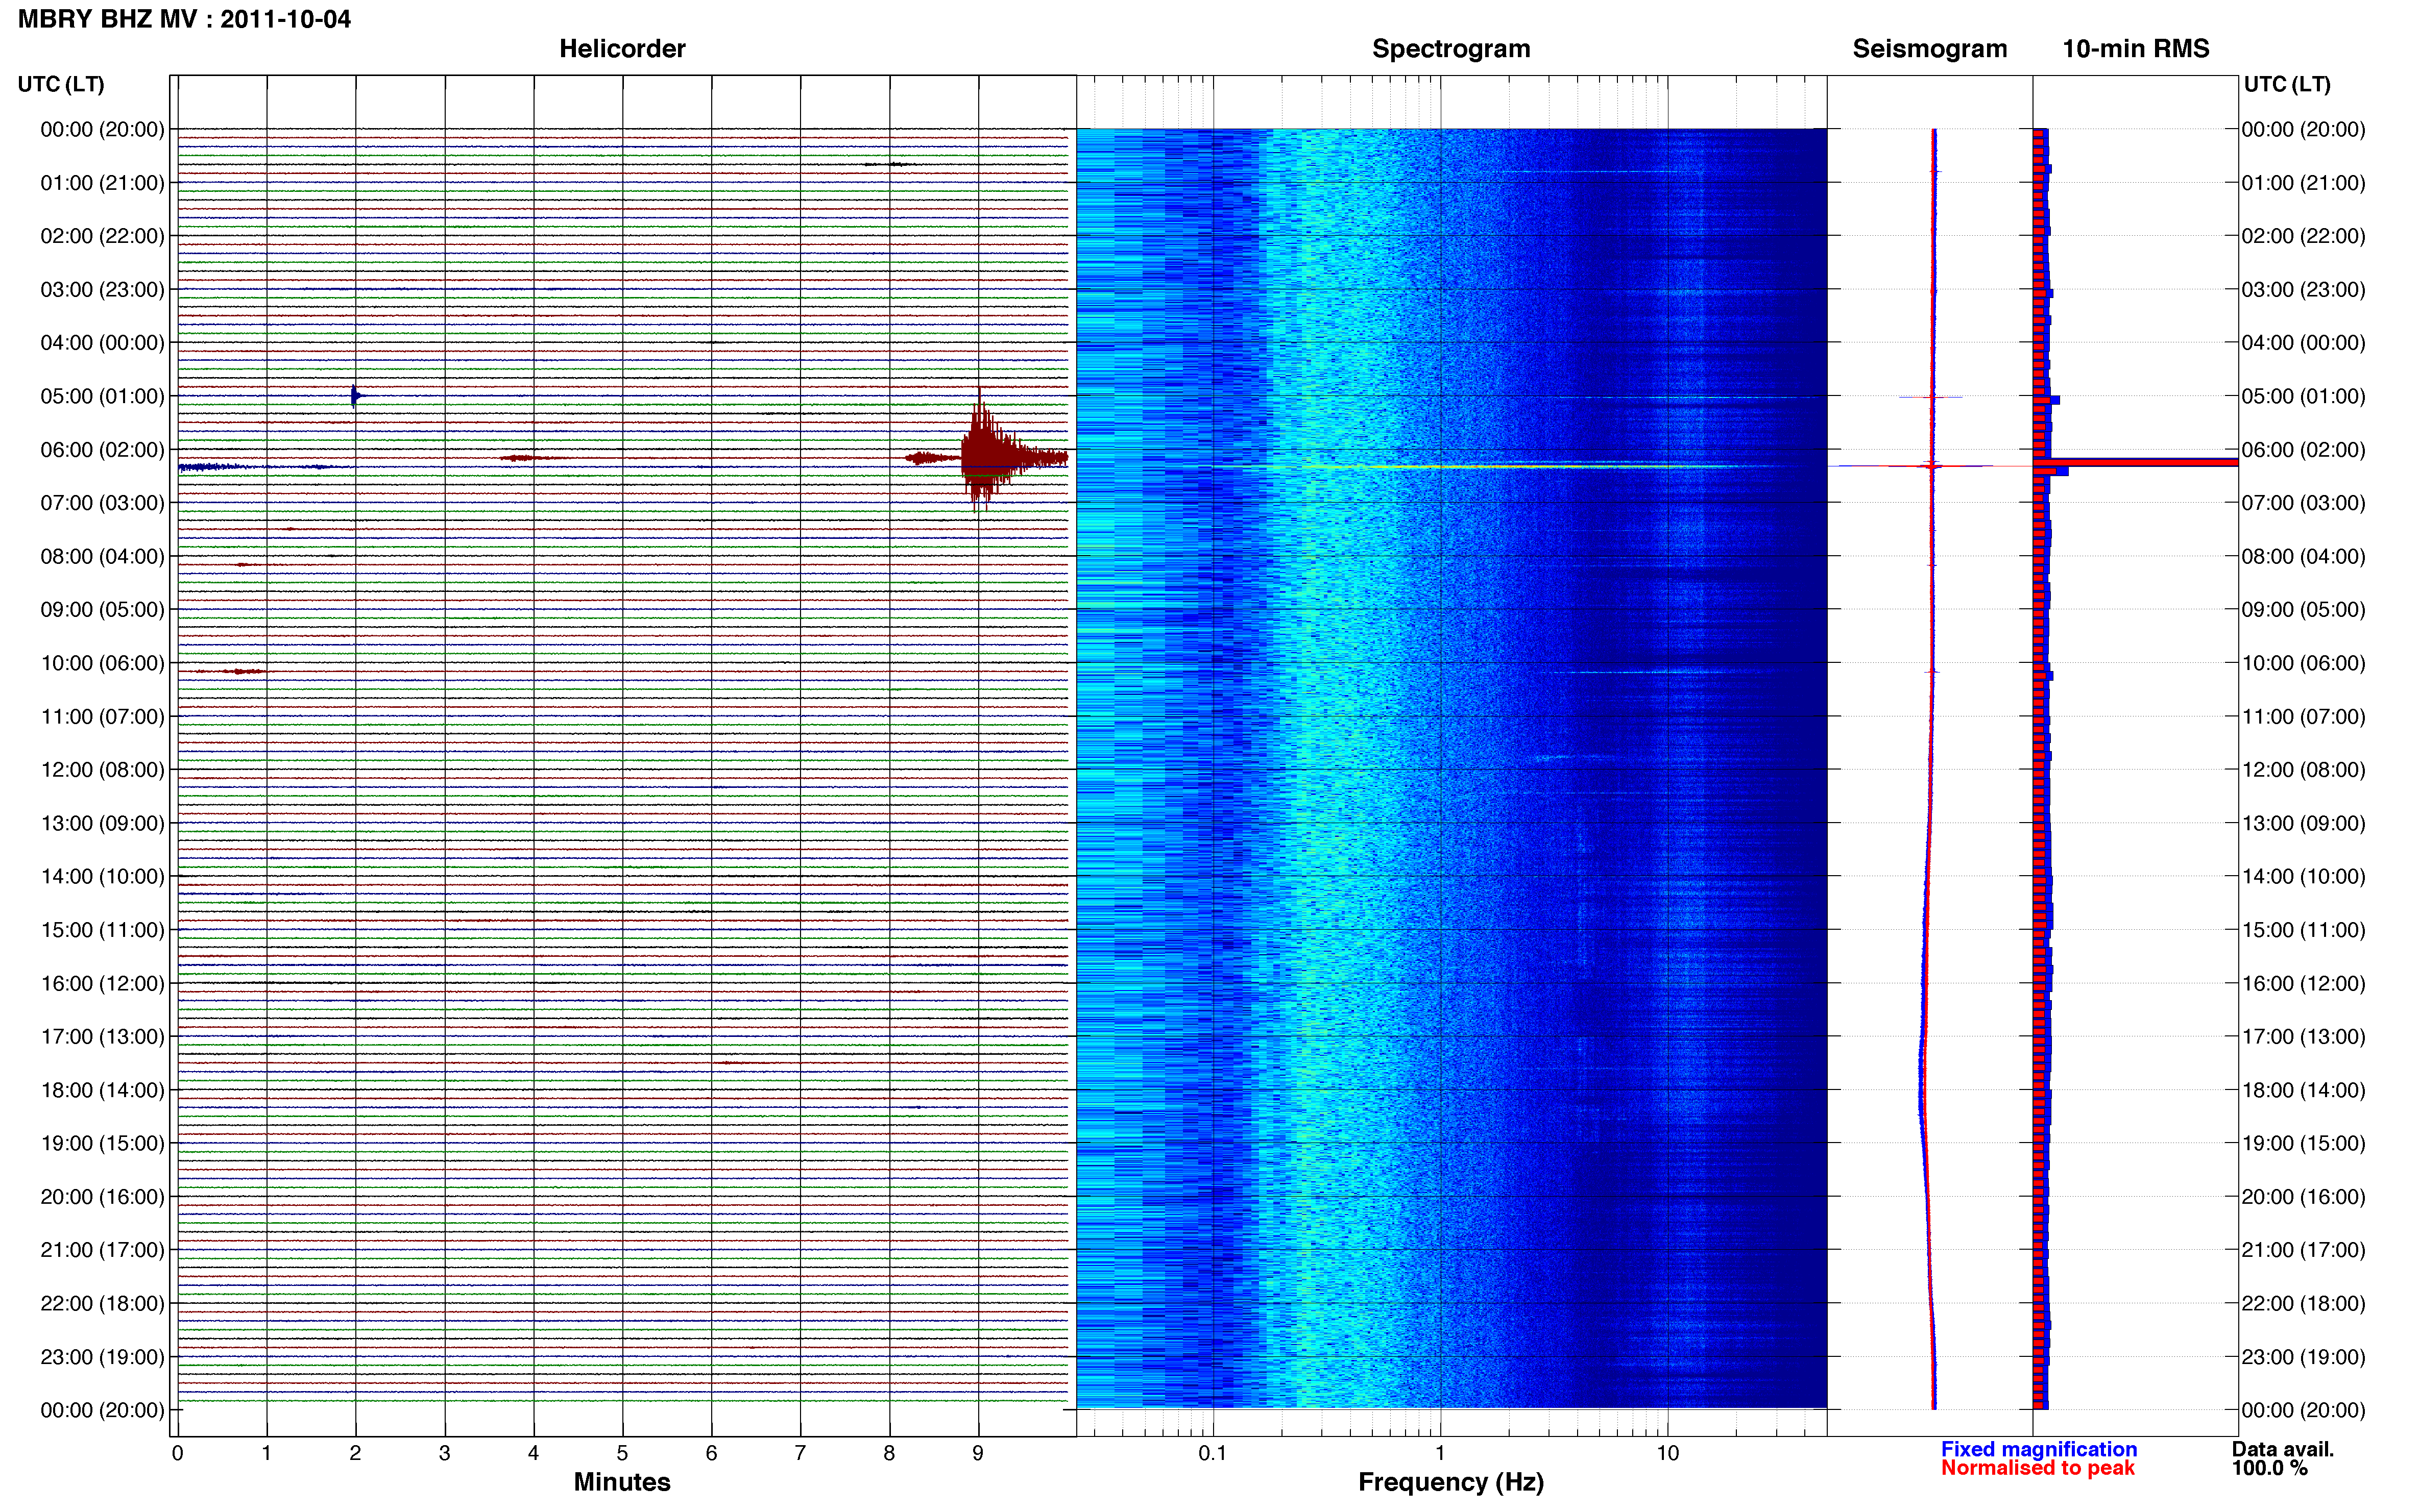Click the helicorder x-axis tick '7'
Viewport: 2420px width, 1512px height.
point(801,1454)
